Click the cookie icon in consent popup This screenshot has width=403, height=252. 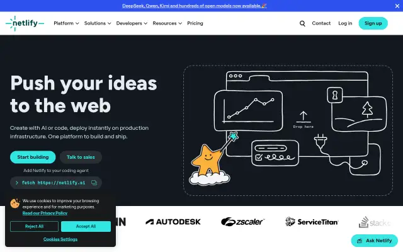15,203
